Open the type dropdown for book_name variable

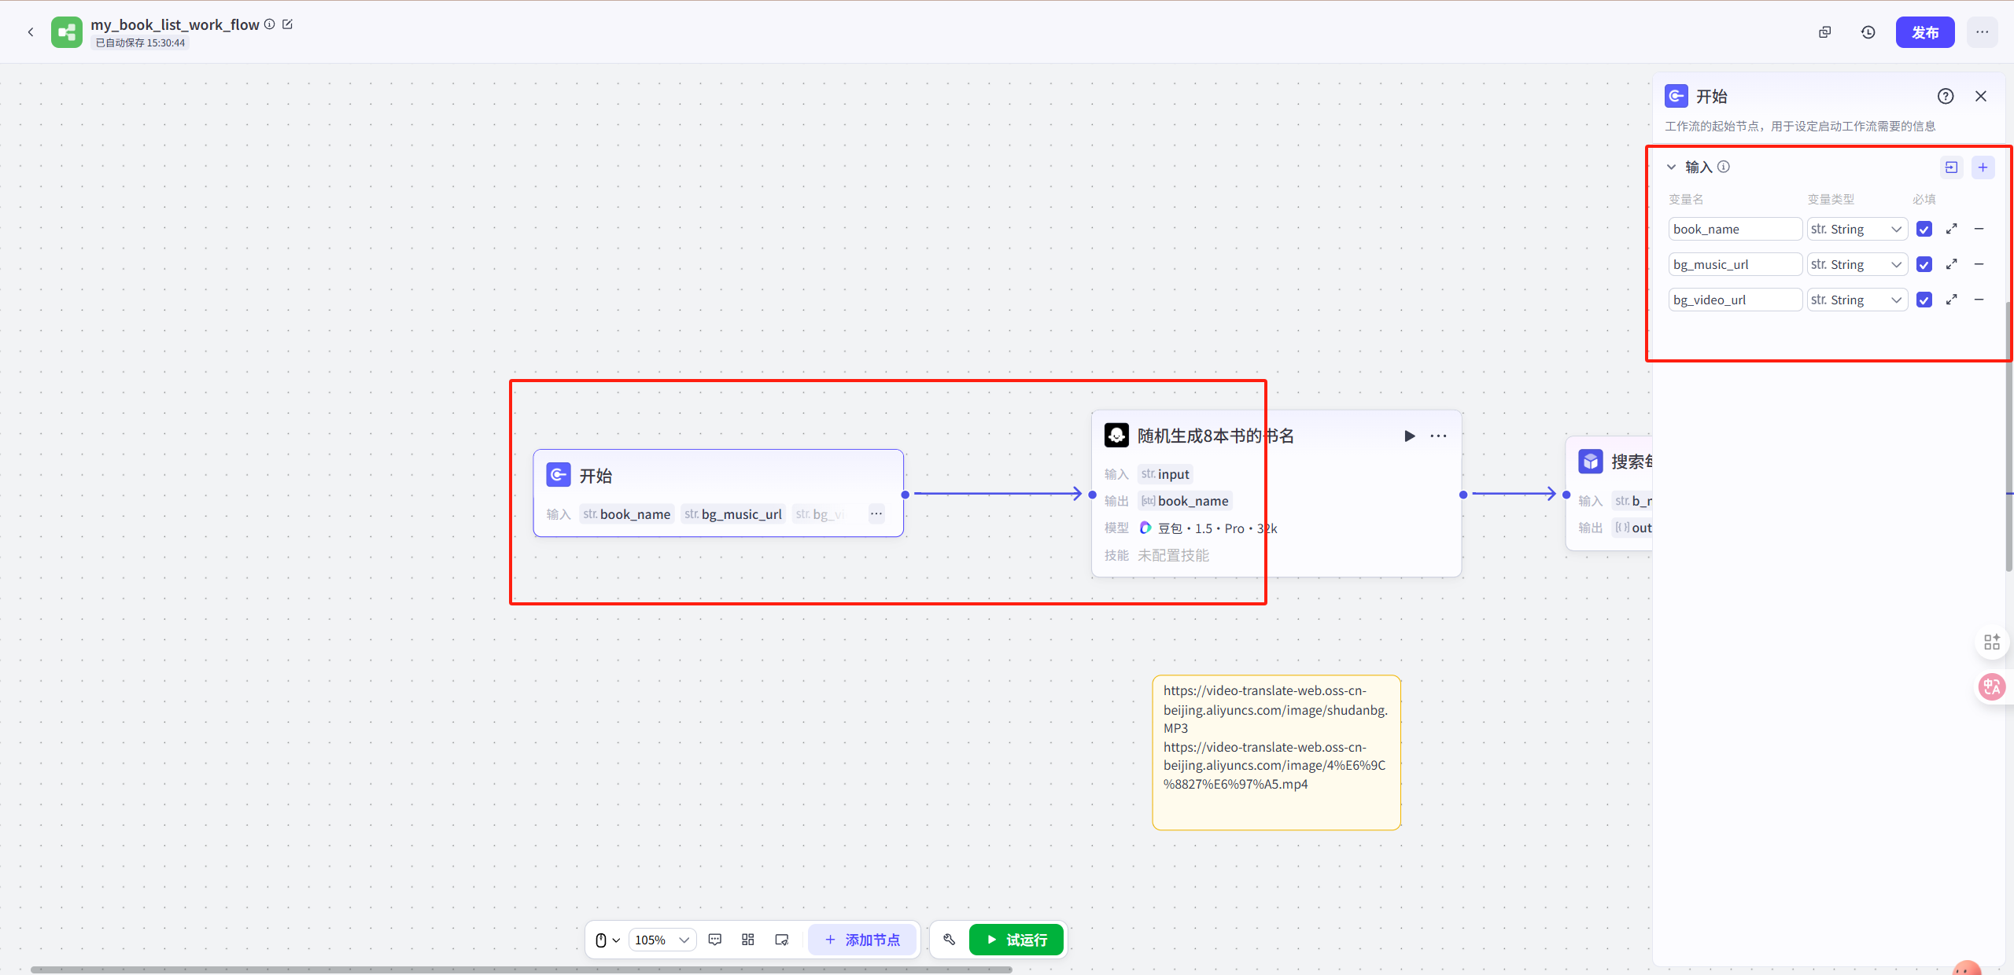1857,229
